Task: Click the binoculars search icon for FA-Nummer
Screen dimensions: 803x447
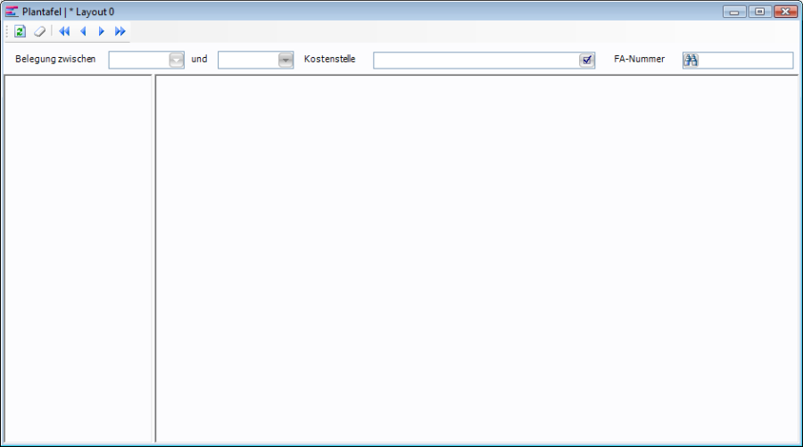Action: pyautogui.click(x=691, y=60)
